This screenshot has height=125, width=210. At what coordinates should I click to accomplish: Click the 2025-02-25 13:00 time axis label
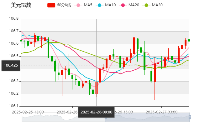point(28,112)
